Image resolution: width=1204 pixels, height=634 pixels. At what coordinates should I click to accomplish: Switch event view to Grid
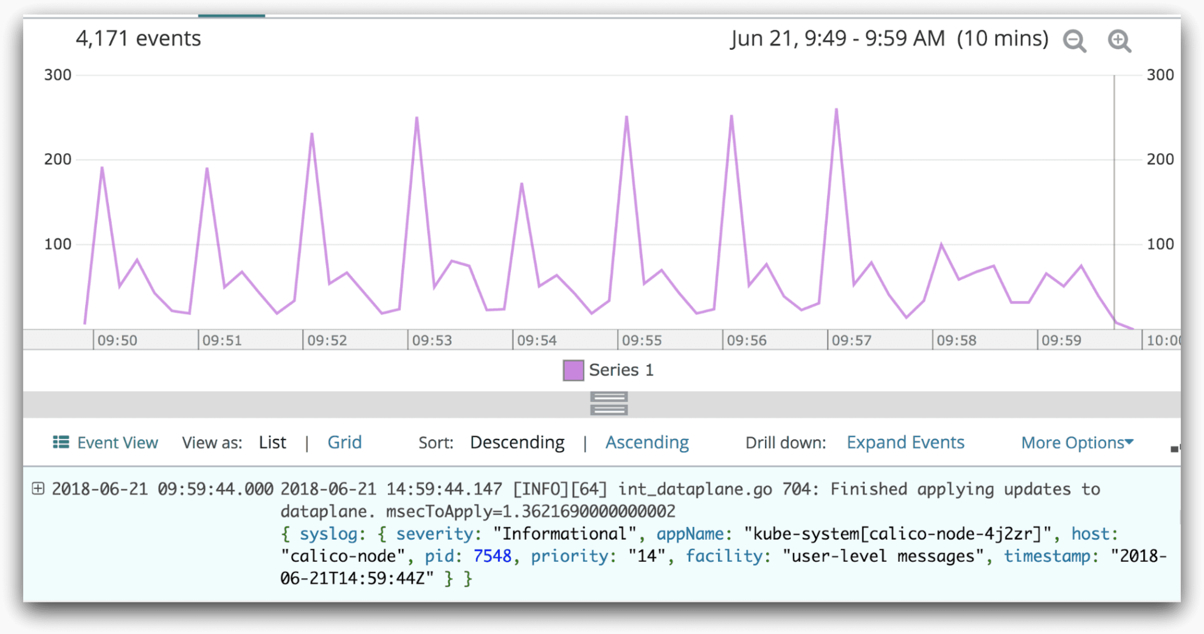tap(344, 442)
